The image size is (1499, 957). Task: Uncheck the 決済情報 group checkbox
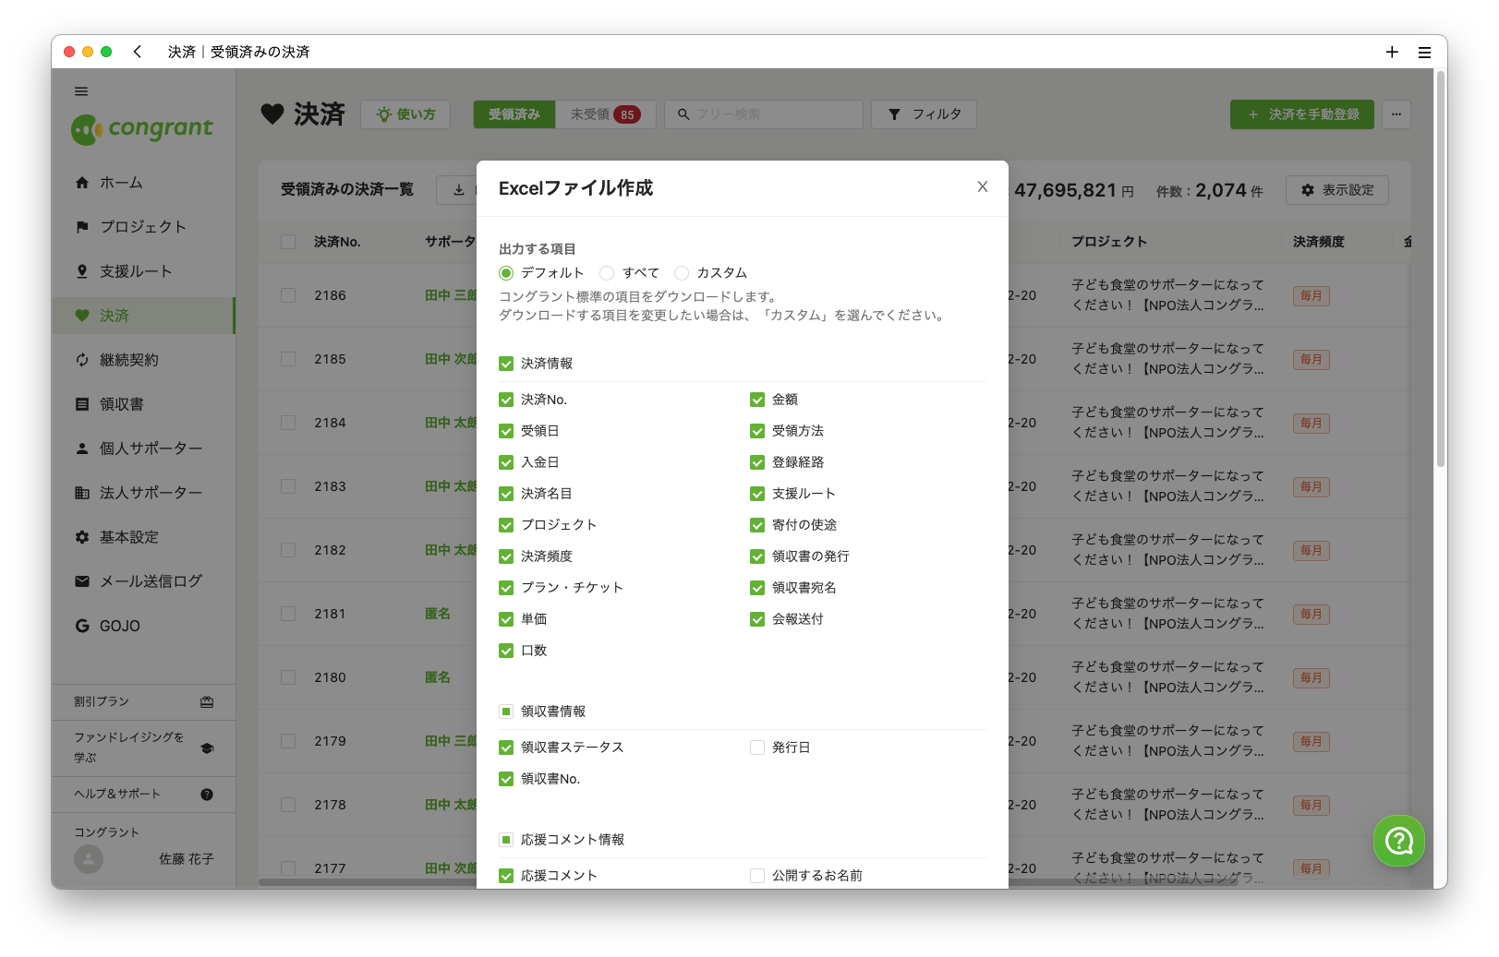[x=506, y=364]
